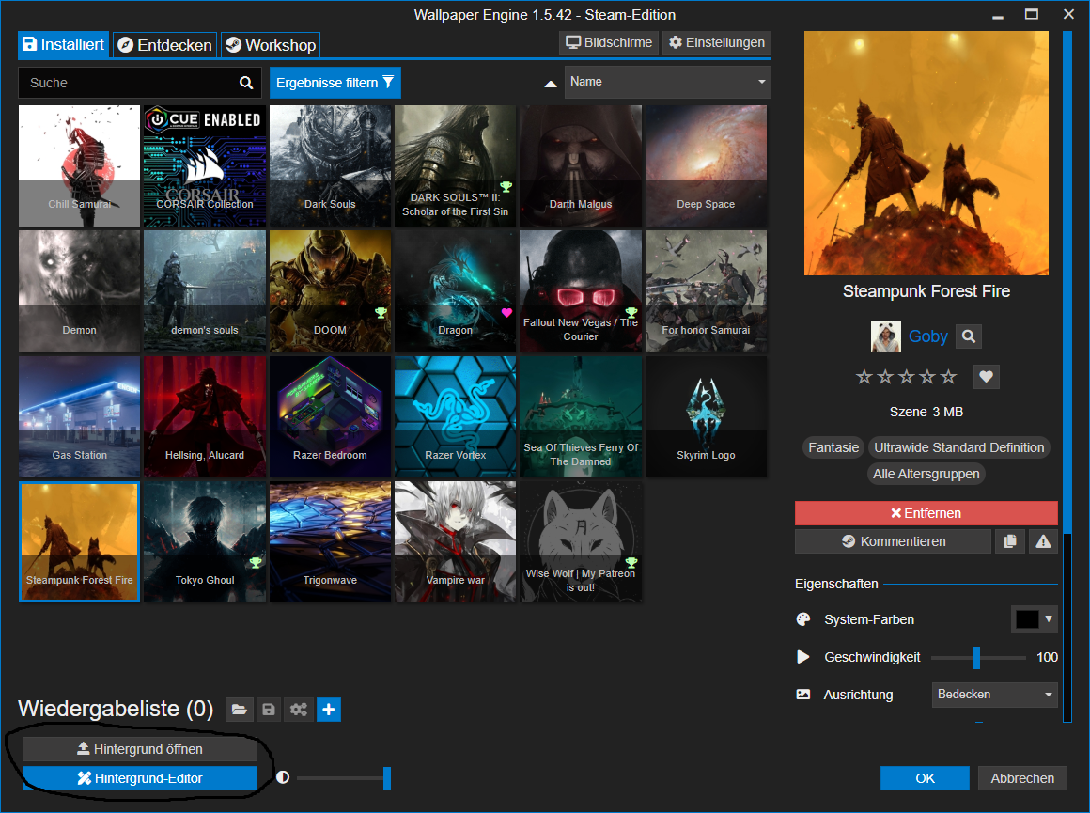
Task: Select the Gas Station wallpaper
Action: tap(79, 416)
